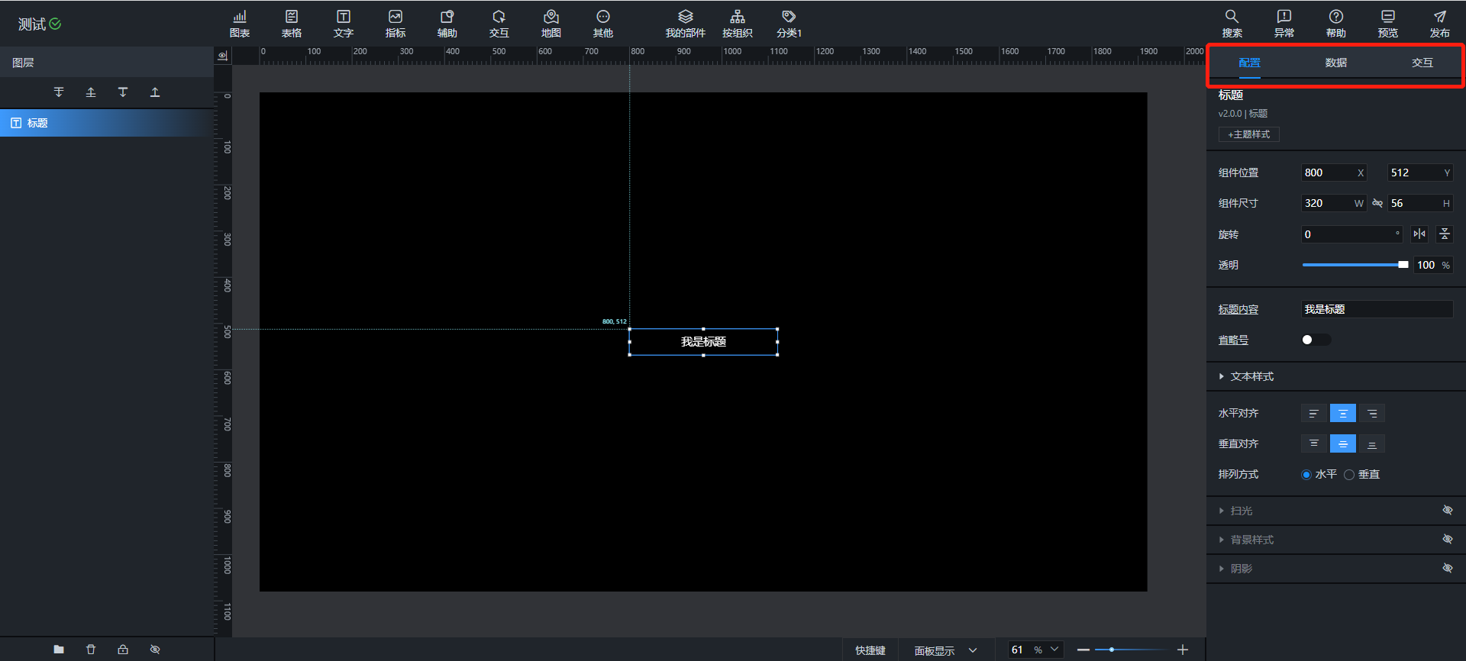Toggle visibility of 背景样式 section
The height and width of the screenshot is (661, 1466).
[1447, 540]
